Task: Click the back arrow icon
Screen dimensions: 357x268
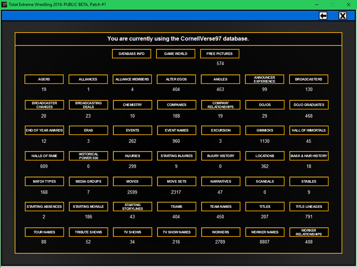Action: (323, 16)
